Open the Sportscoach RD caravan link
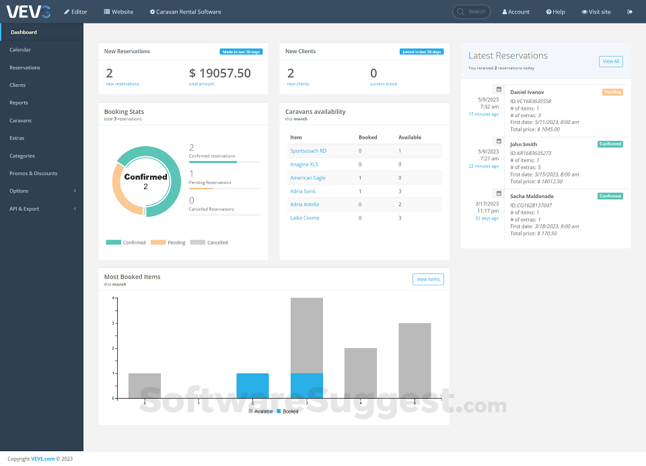The width and height of the screenshot is (646, 466). click(308, 151)
